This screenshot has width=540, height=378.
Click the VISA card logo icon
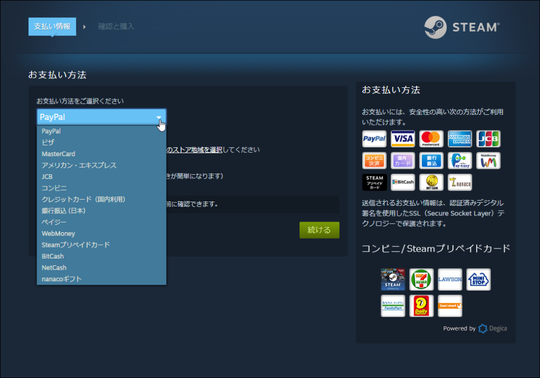tap(403, 139)
